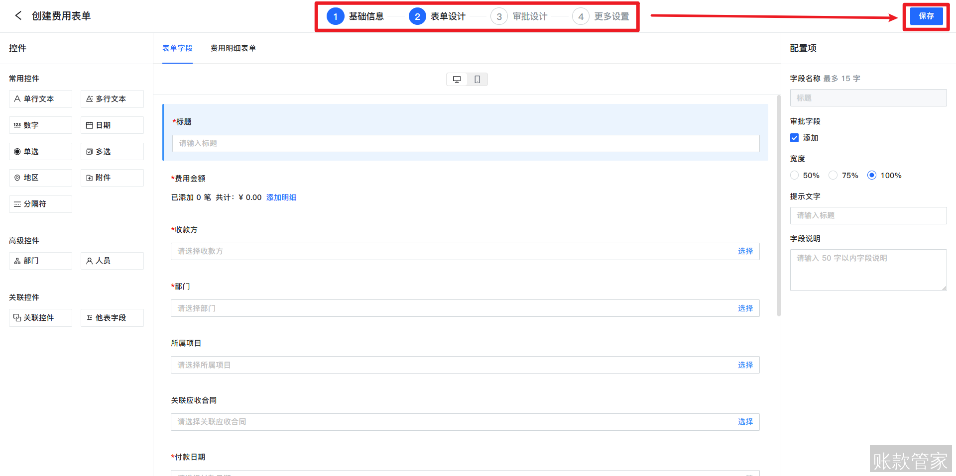The image size is (956, 476).
Task: Add the 地区 region control
Action: (40, 178)
